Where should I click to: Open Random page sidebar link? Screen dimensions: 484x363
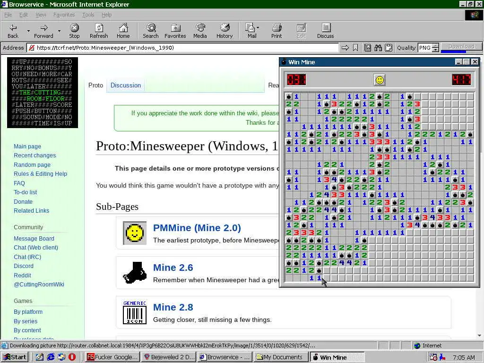[32, 164]
